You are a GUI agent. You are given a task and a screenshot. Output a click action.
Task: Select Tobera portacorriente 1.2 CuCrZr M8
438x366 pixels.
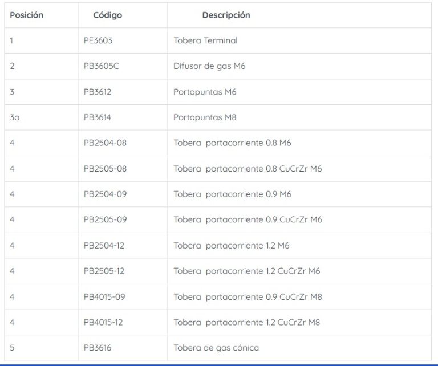(247, 322)
